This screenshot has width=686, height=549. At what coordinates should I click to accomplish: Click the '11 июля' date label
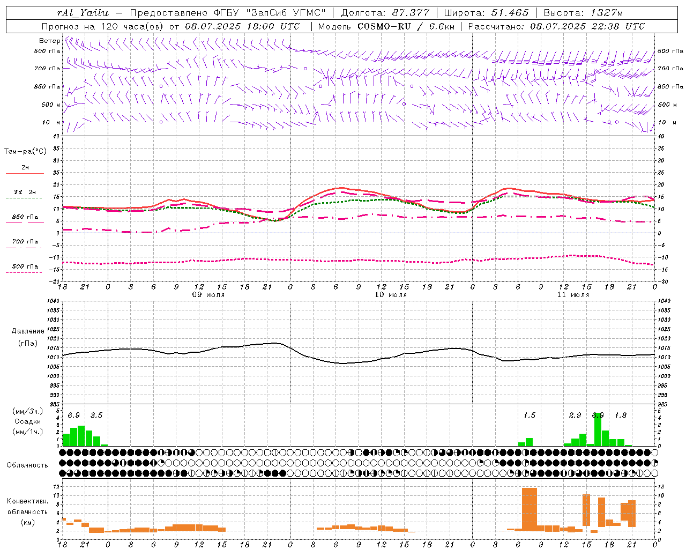pos(573,295)
